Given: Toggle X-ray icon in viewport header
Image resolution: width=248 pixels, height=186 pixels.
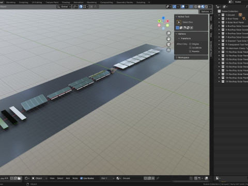Looking at the screenshot, I should tap(191, 7).
